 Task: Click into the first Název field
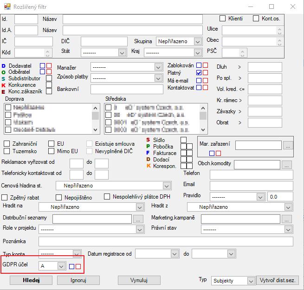(x=133, y=19)
